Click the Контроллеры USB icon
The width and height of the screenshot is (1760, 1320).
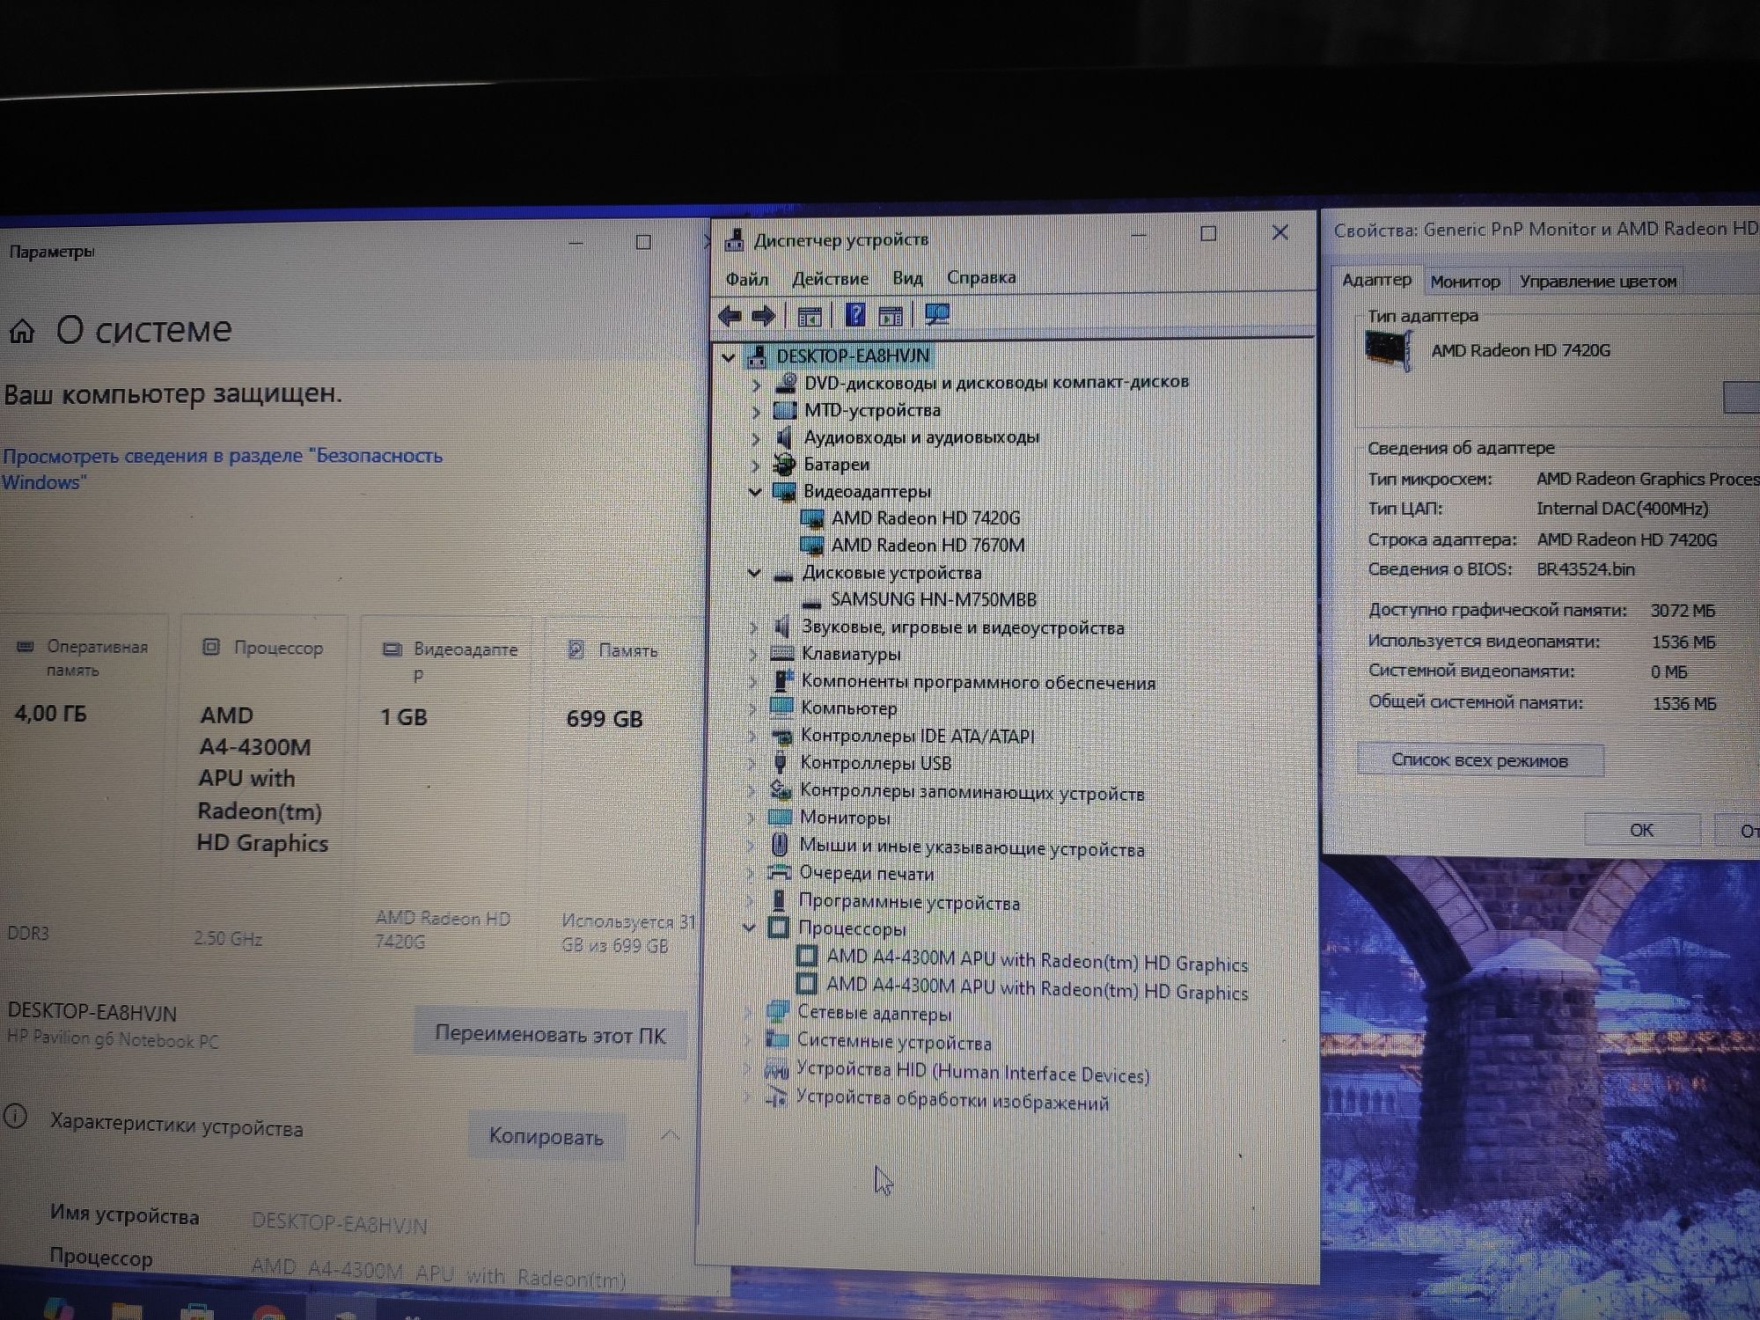[780, 763]
